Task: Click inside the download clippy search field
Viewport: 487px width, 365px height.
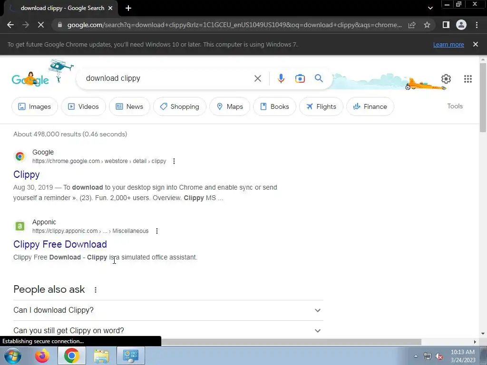Action: point(168,78)
